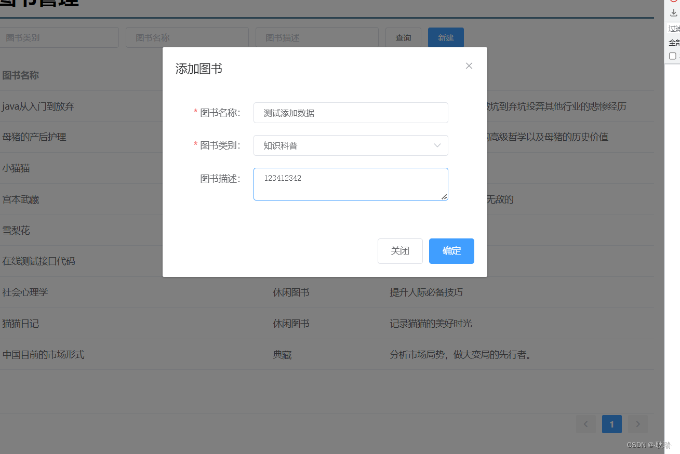
Task: Tick the checkbox in the DevTools panel
Action: 673,56
